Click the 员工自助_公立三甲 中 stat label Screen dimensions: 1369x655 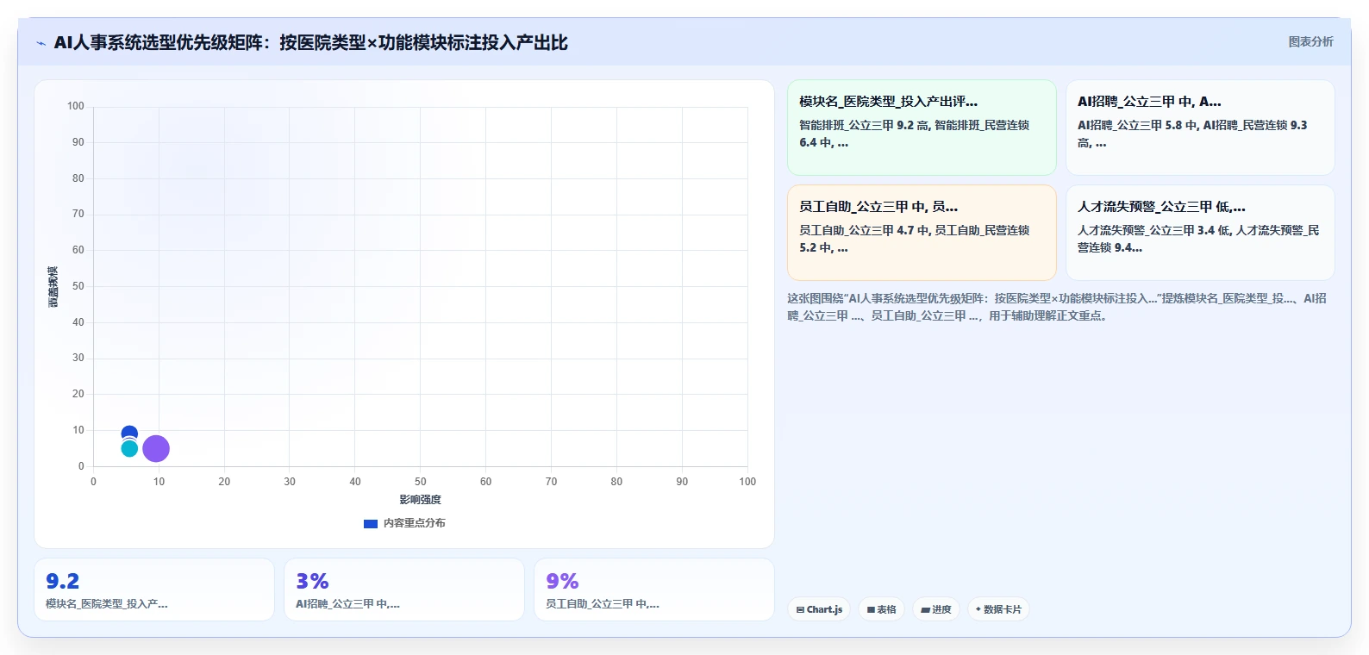603,604
